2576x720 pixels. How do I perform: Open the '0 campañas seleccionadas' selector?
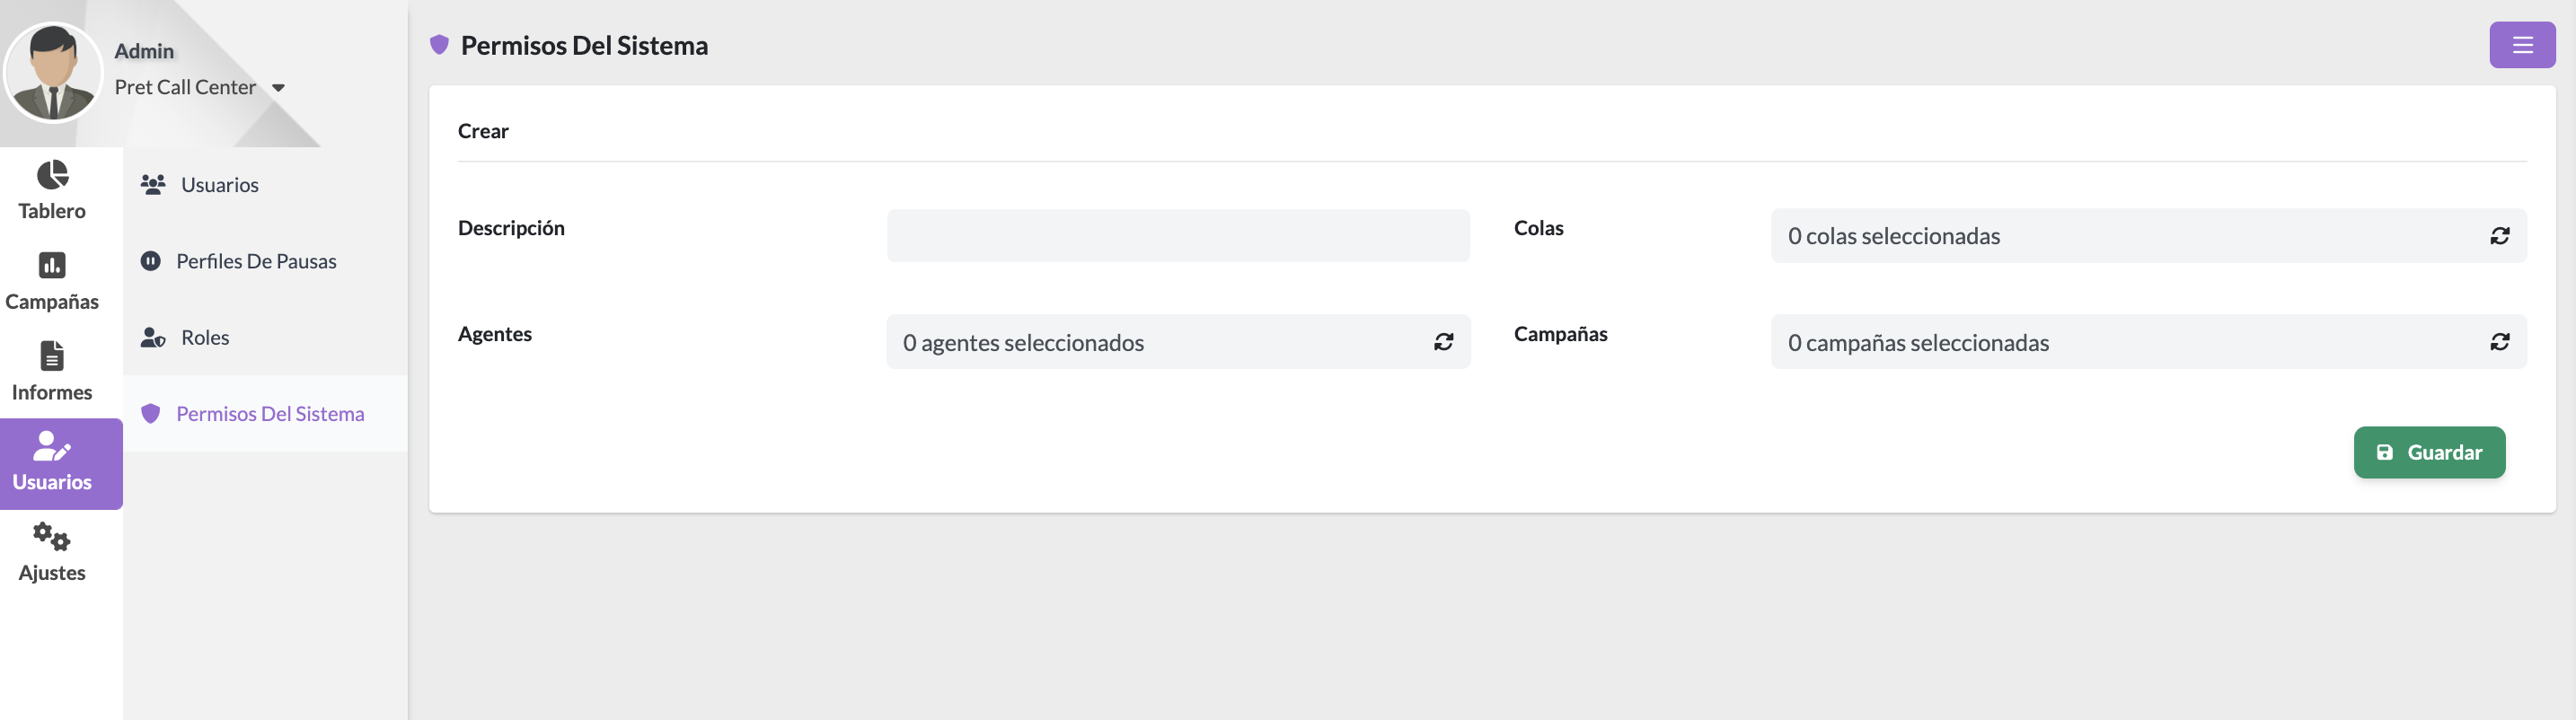[x=2148, y=342]
